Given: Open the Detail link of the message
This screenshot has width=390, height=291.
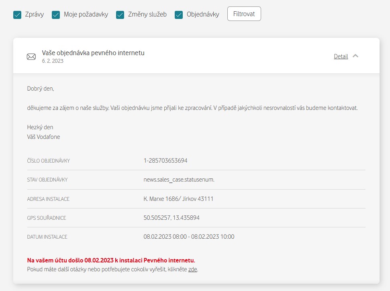Looking at the screenshot, I should coord(341,56).
